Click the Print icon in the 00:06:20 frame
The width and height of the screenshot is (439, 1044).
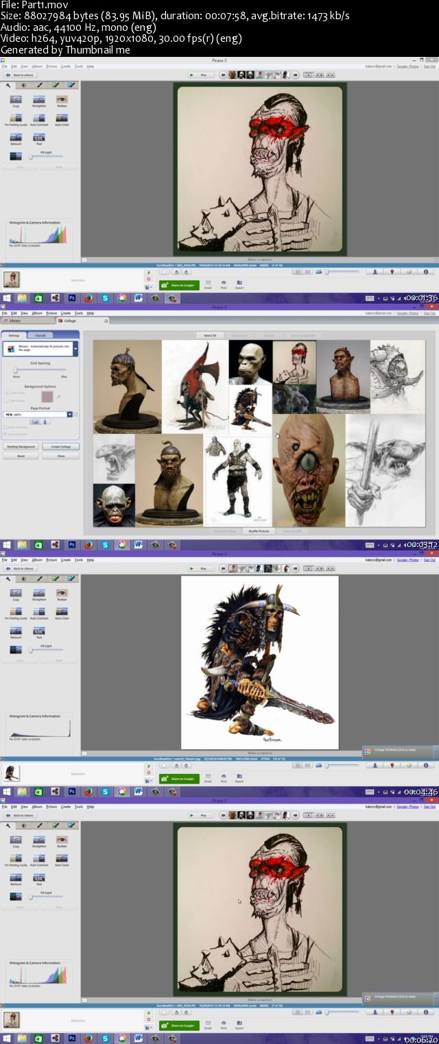coord(224,1024)
